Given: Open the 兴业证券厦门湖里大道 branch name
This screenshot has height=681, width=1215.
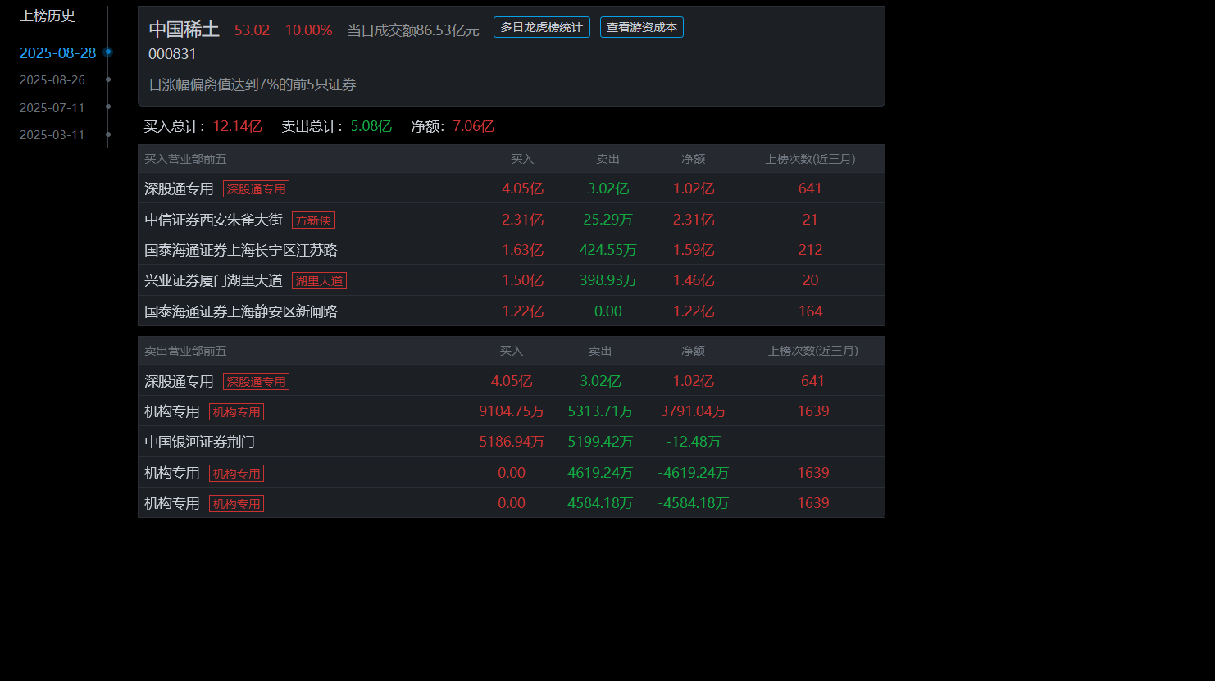Looking at the screenshot, I should [213, 280].
